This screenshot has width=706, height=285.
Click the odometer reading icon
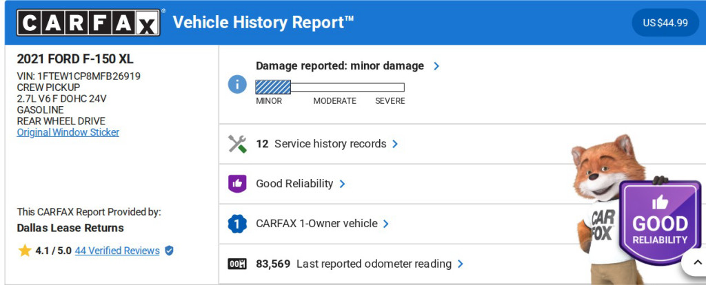tap(237, 264)
